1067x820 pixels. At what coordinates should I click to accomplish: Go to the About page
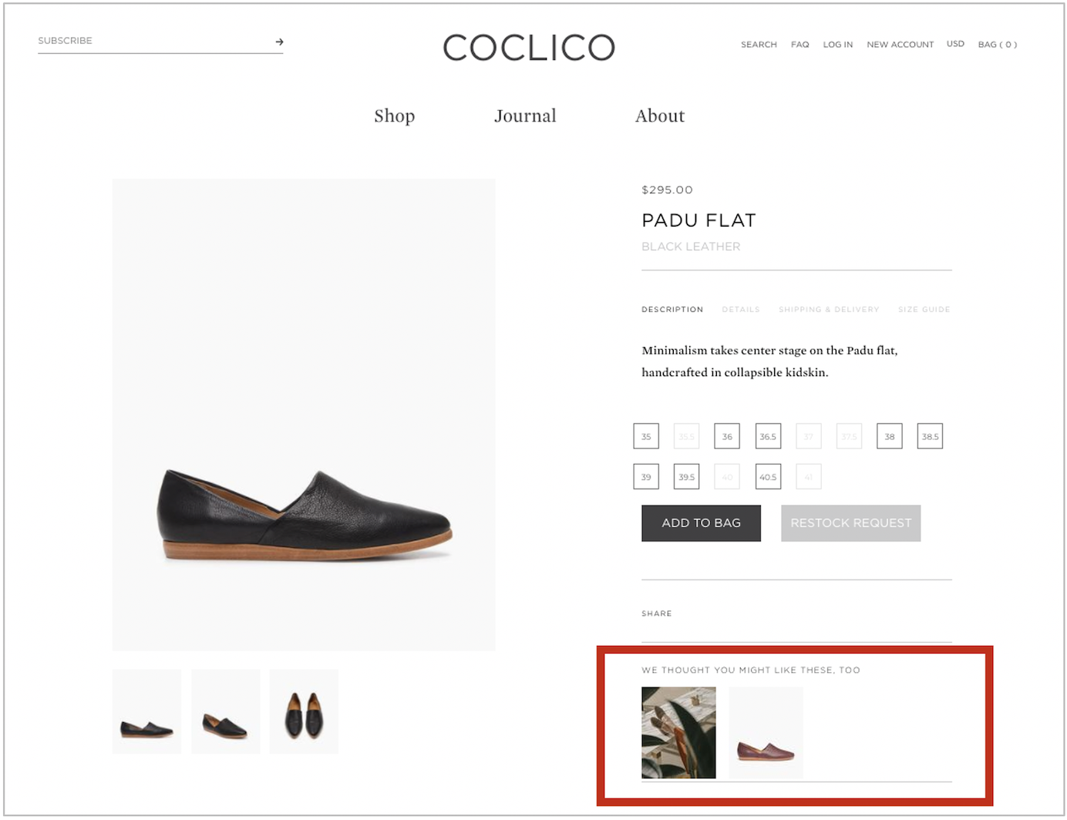659,116
